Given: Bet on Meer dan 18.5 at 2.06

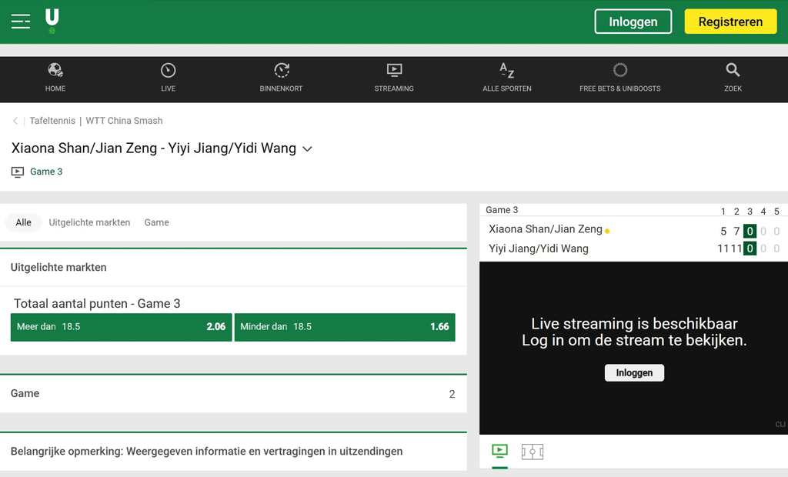Looking at the screenshot, I should (121, 327).
